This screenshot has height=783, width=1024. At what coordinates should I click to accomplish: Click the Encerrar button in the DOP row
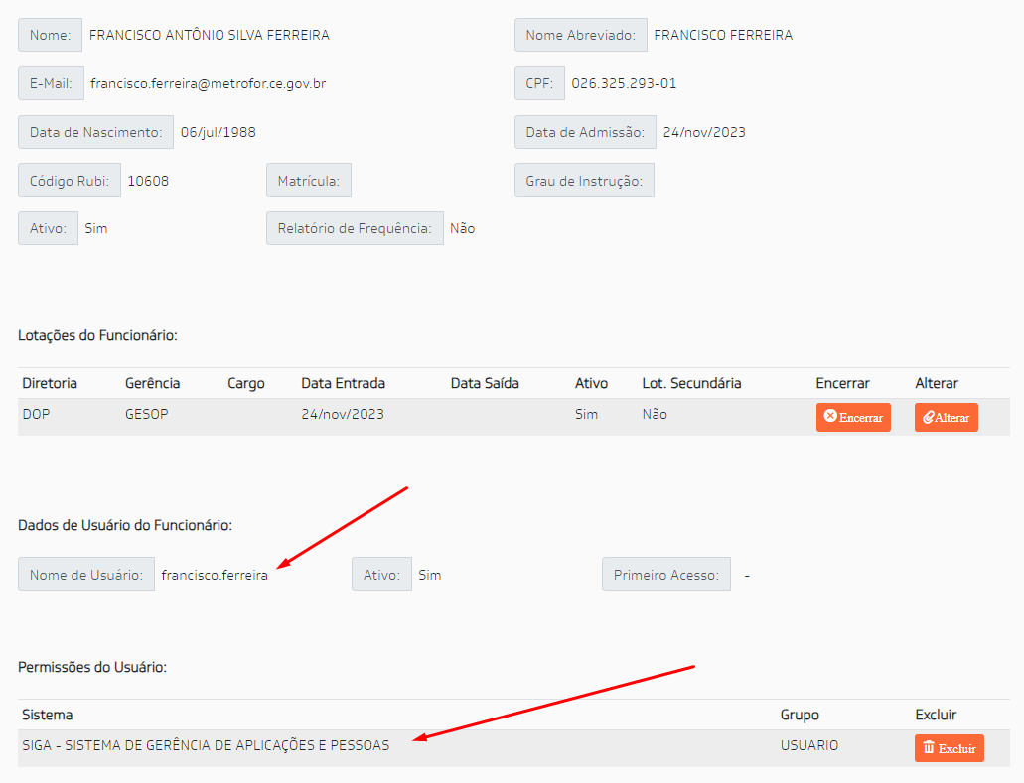853,417
